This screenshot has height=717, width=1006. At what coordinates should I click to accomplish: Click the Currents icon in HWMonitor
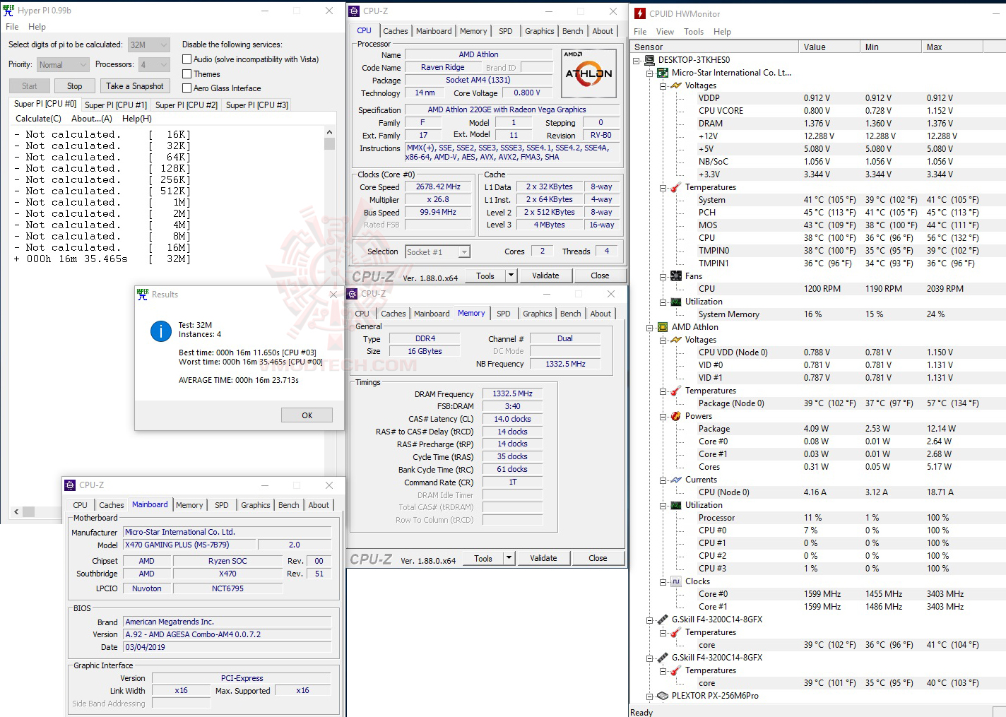(x=676, y=480)
